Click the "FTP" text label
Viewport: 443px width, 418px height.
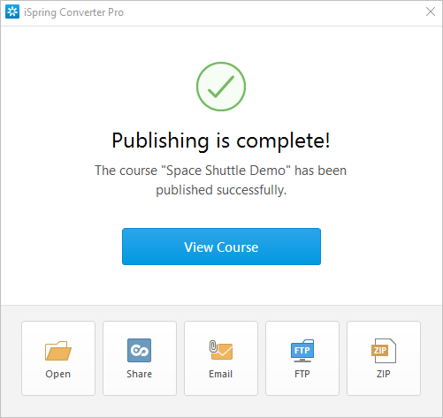tap(302, 374)
